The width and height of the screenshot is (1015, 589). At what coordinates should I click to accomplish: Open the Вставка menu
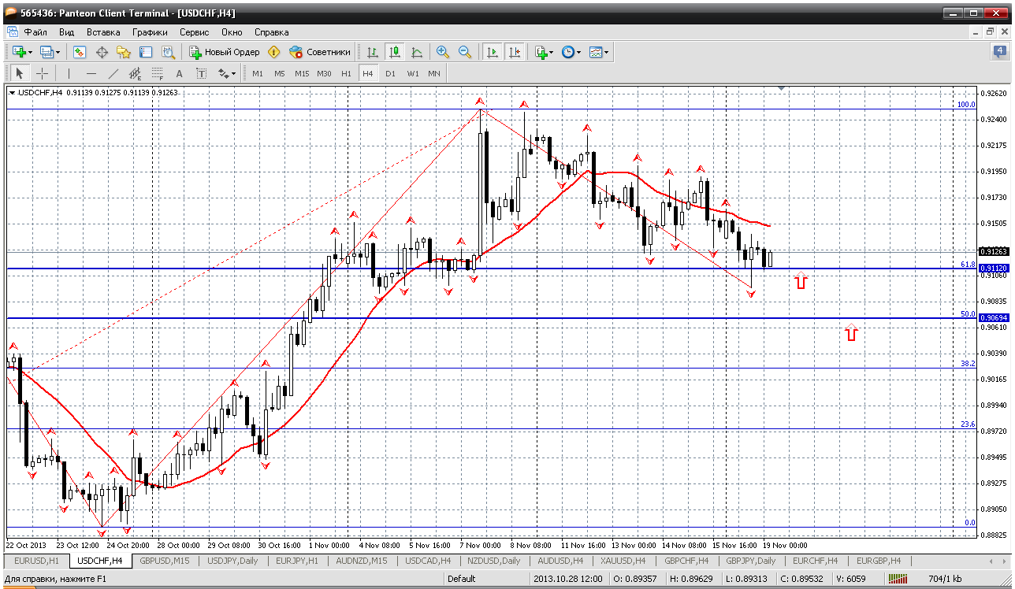pyautogui.click(x=103, y=32)
